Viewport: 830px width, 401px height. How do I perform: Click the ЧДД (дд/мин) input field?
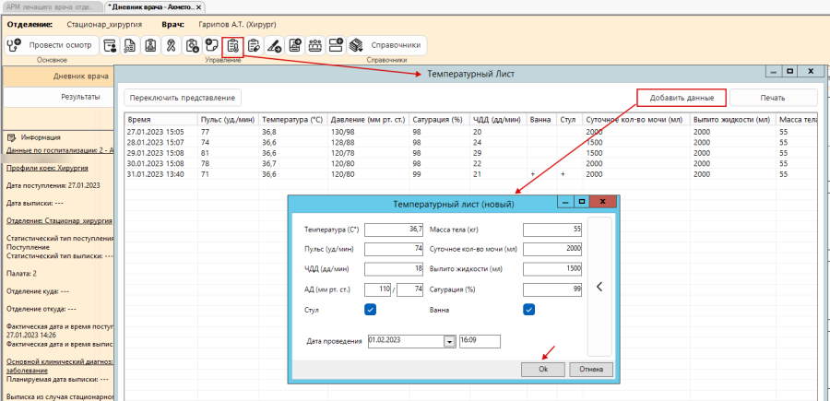point(394,269)
